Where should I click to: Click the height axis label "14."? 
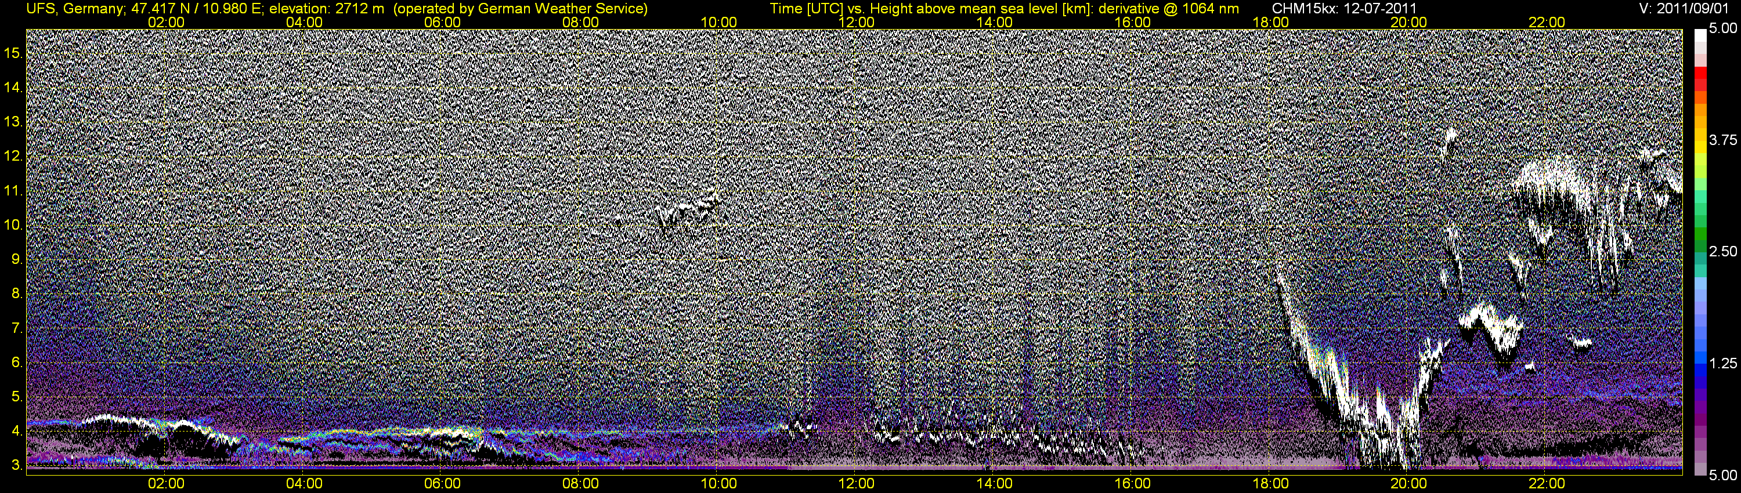pos(13,88)
